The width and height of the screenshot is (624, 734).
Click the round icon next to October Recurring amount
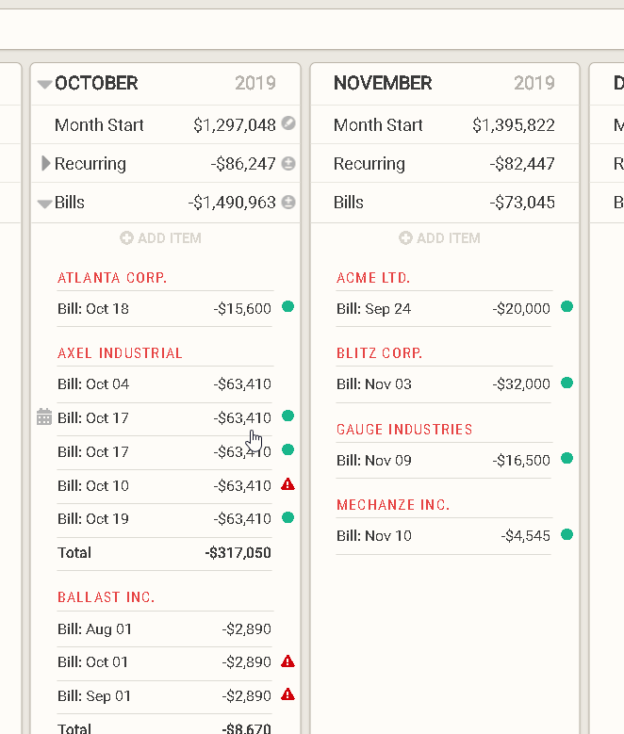click(x=288, y=164)
